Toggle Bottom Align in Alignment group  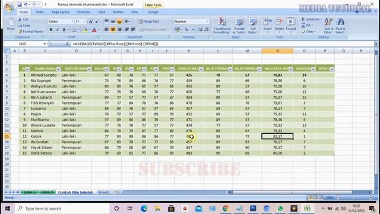(x=119, y=21)
